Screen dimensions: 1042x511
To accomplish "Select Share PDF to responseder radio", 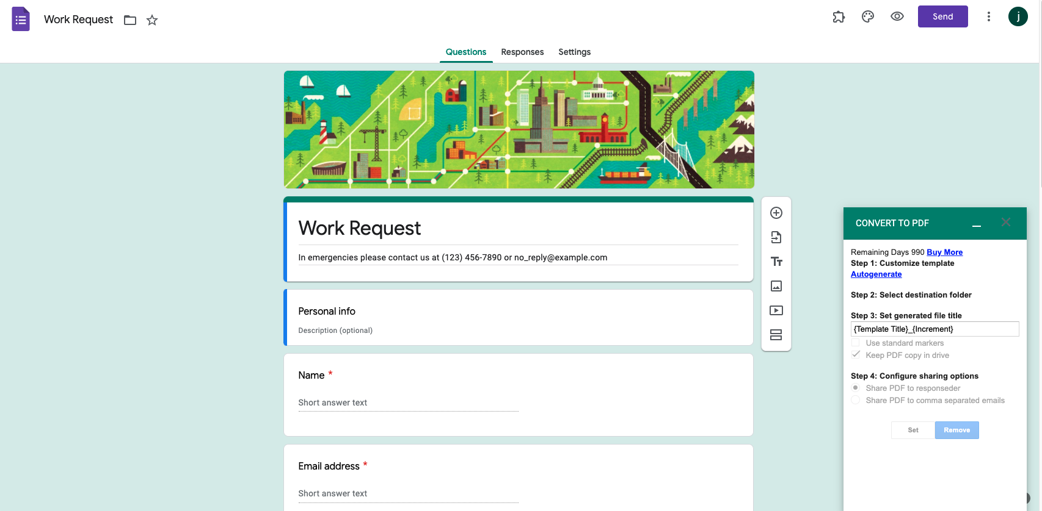I will pos(856,388).
